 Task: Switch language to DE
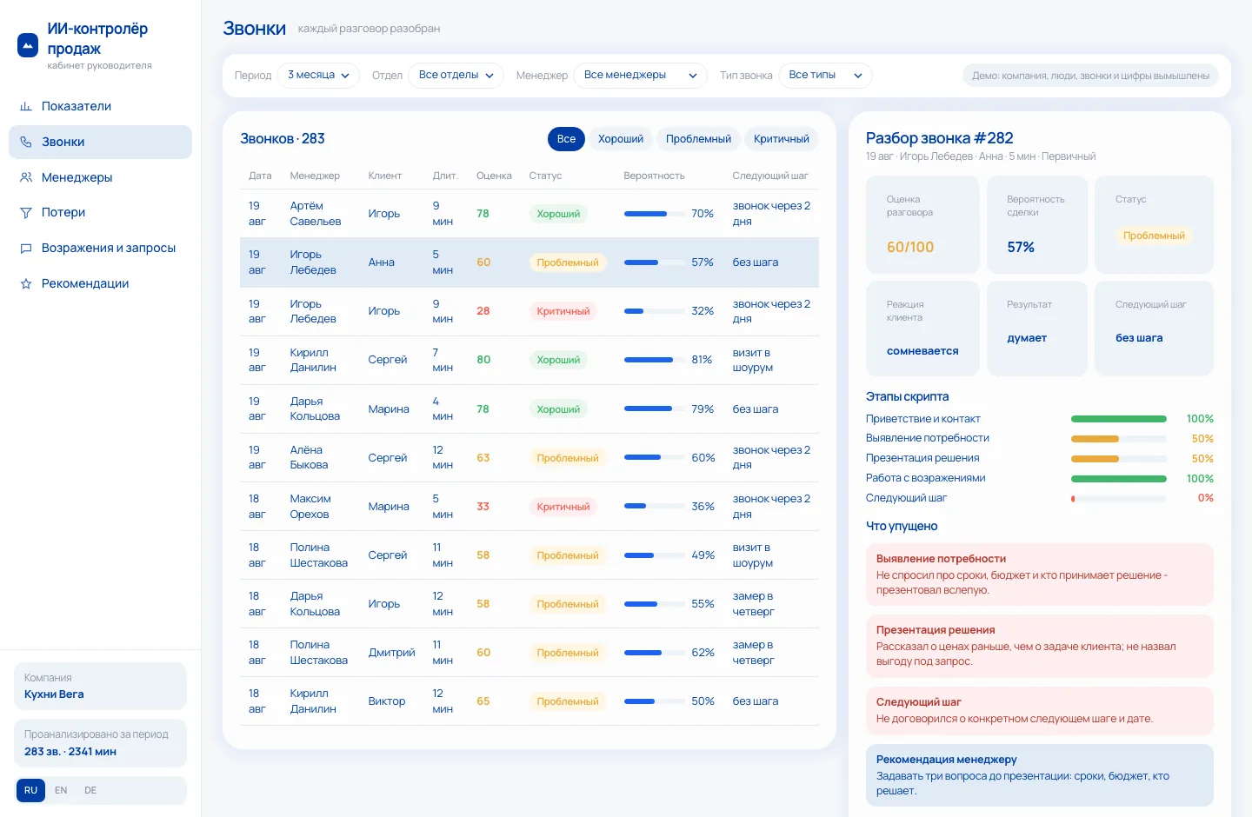click(90, 790)
